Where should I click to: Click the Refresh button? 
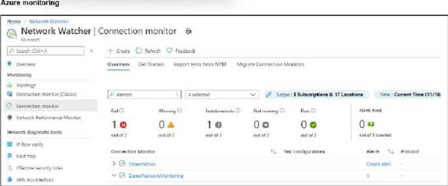point(147,51)
